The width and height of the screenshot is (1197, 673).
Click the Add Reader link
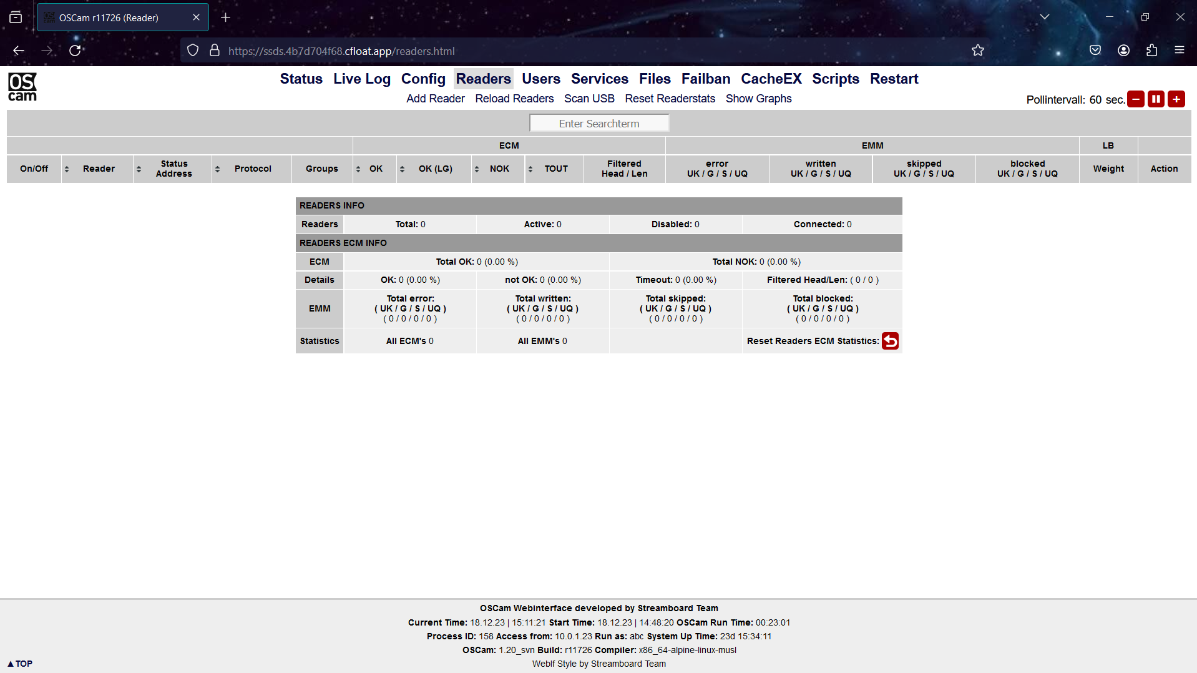tap(436, 99)
